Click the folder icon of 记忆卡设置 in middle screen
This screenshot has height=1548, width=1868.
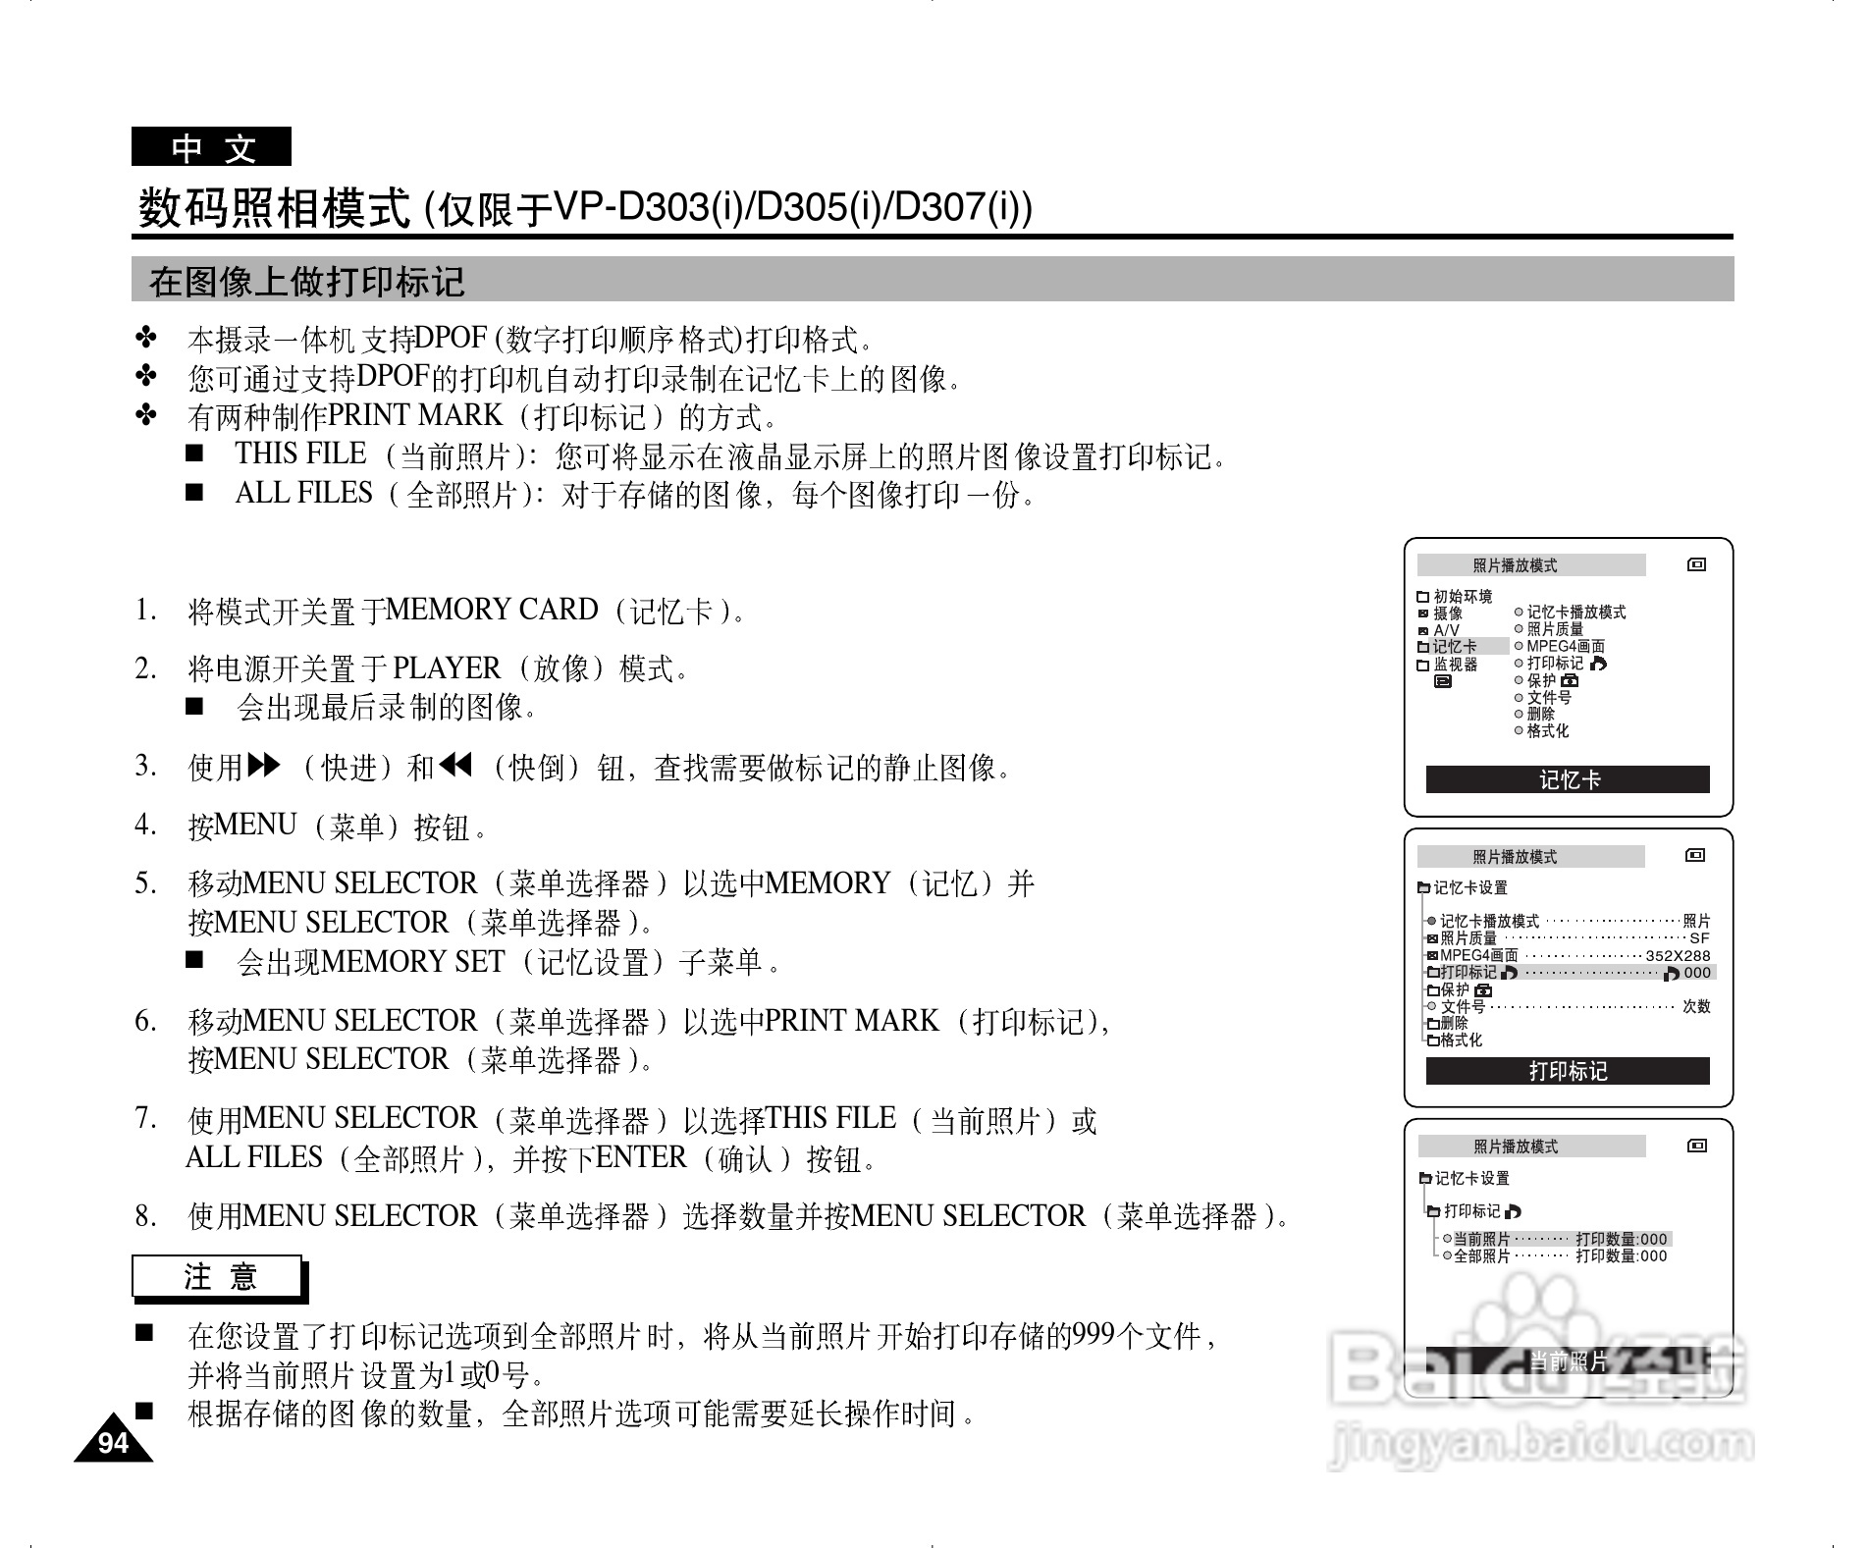point(1423,887)
